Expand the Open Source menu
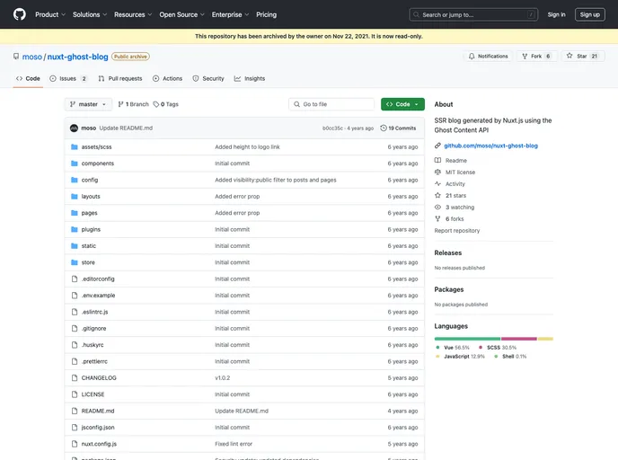The height and width of the screenshot is (460, 618). [x=182, y=14]
